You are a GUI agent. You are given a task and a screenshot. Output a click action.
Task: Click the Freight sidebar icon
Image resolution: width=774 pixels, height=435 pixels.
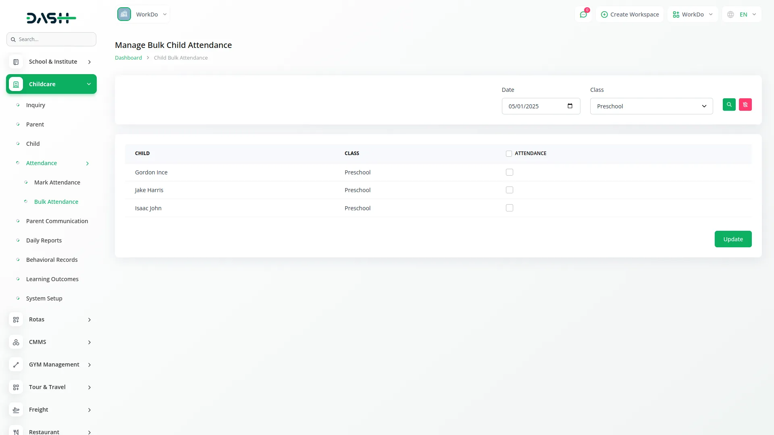pos(16,410)
